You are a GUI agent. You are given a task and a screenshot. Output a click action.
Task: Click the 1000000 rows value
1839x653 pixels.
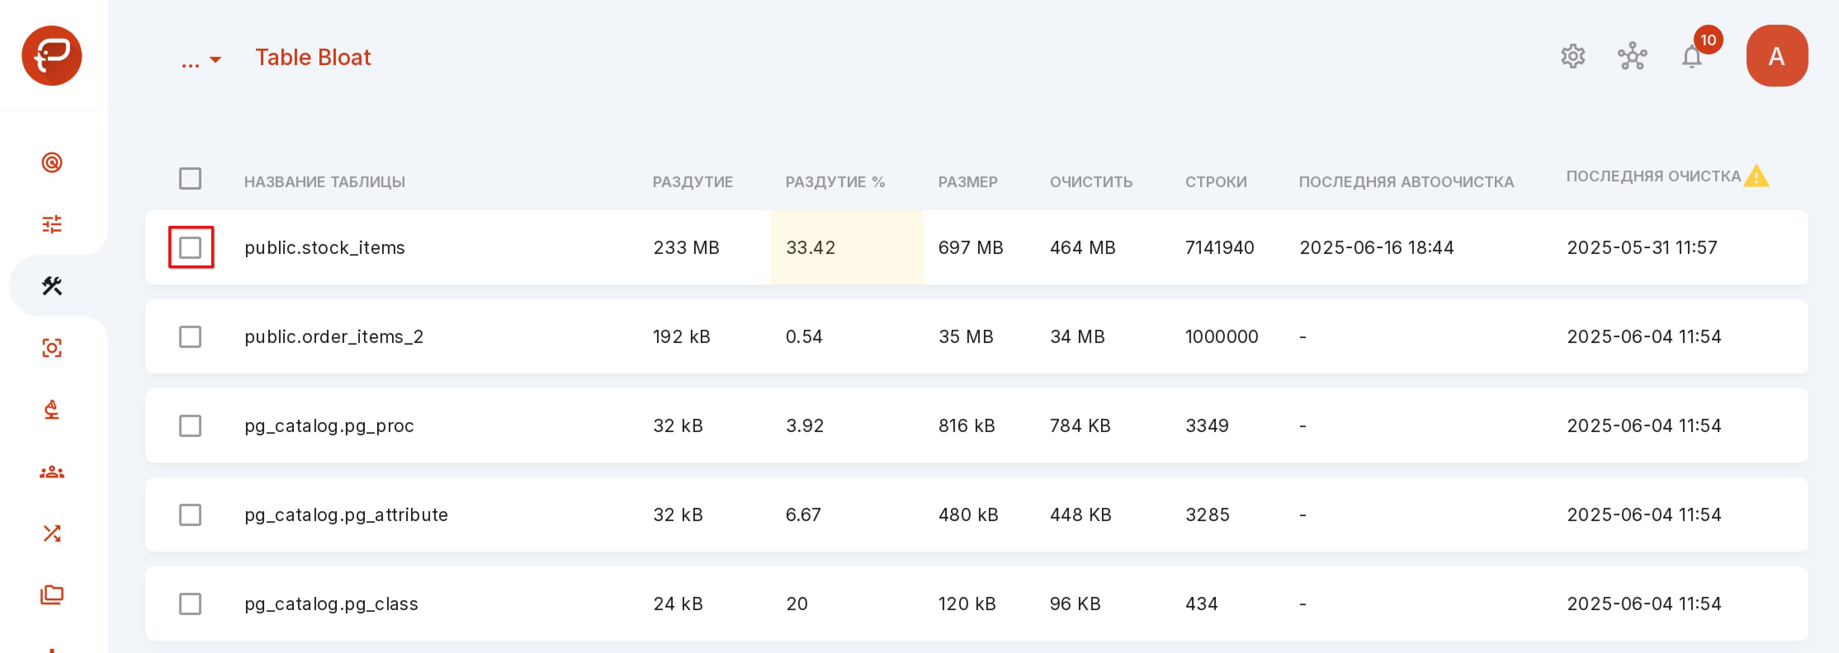1222,336
